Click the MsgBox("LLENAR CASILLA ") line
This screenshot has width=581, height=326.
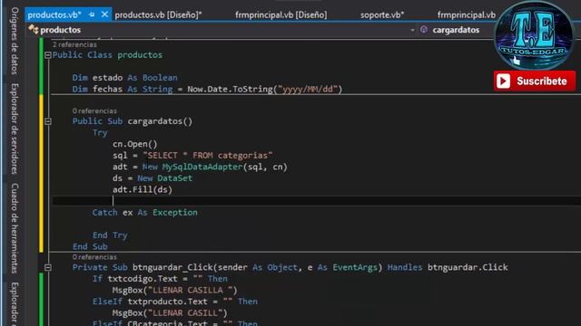[x=175, y=290]
